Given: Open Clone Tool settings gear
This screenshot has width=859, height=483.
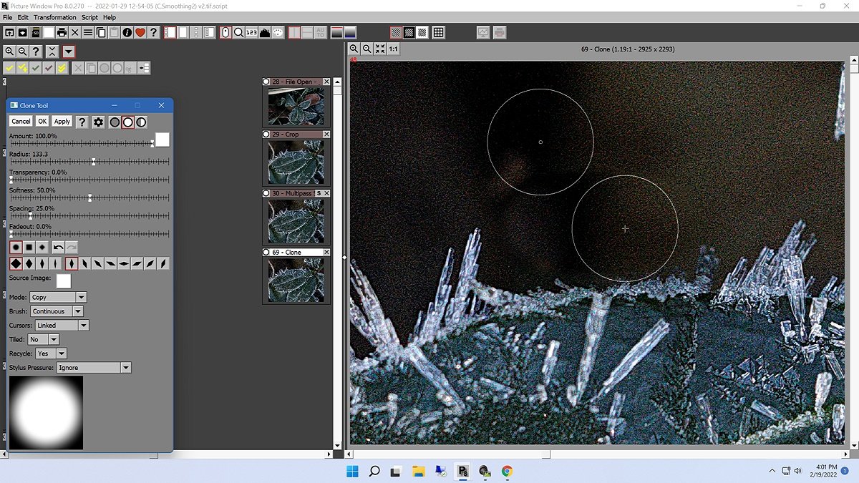Looking at the screenshot, I should pos(98,122).
